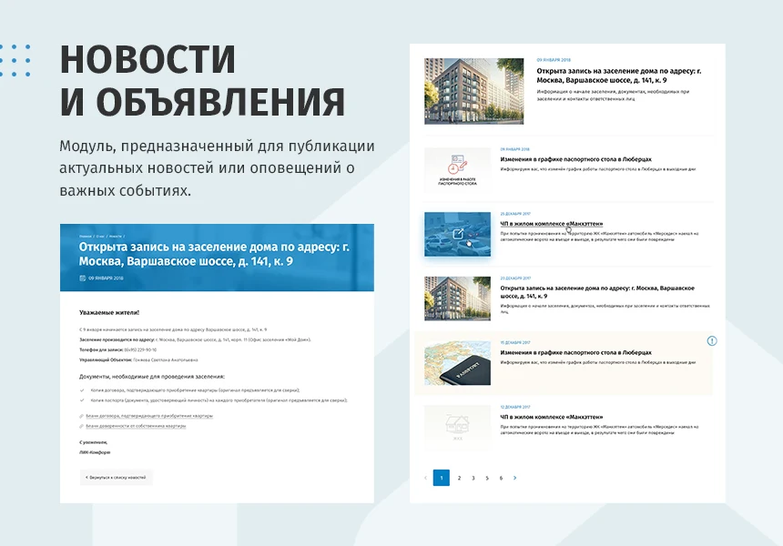Viewport: 783px width, 546px height.
Task: Click 'Заселение производится по адресу' line
Action: (x=195, y=339)
